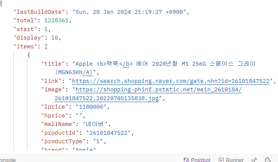Click the "total" key
The width and height of the screenshot is (278, 162).
pyautogui.click(x=25, y=20)
